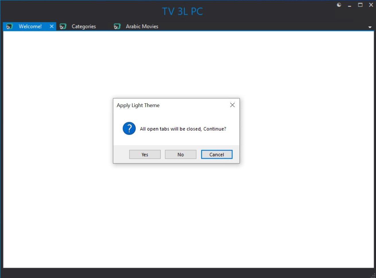Click the resize grip in bottom corner
Viewport: 376px width, 278px height.
pyautogui.click(x=373, y=275)
